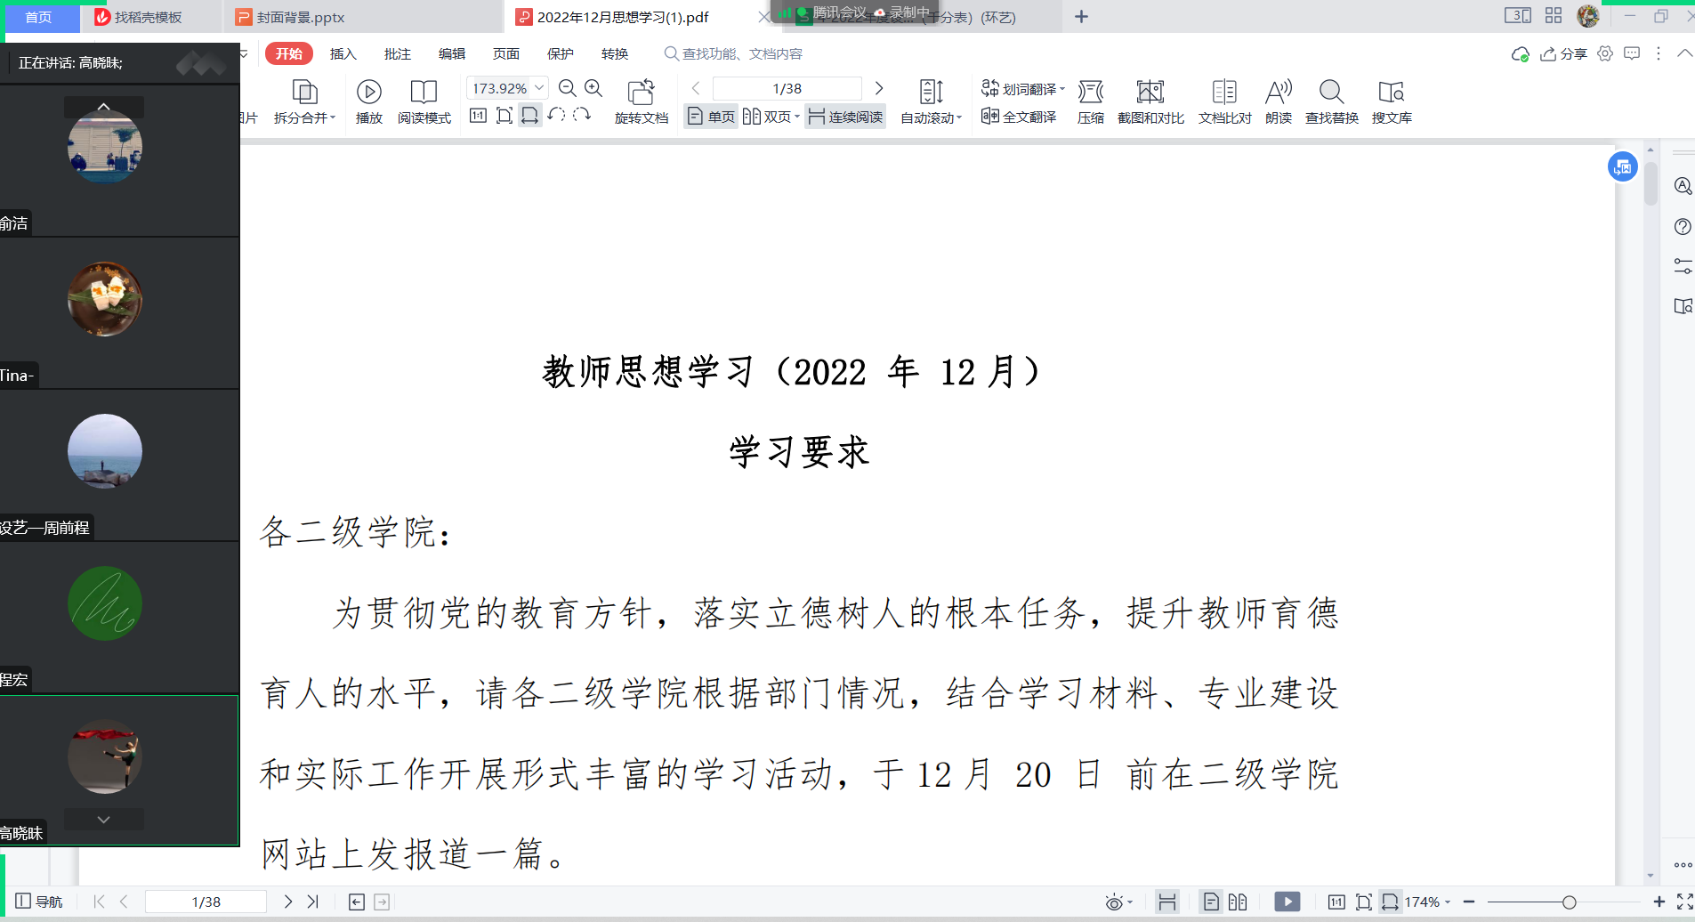
Task: Switch to the 封面背景.pptx tab
Action: pyautogui.click(x=300, y=17)
